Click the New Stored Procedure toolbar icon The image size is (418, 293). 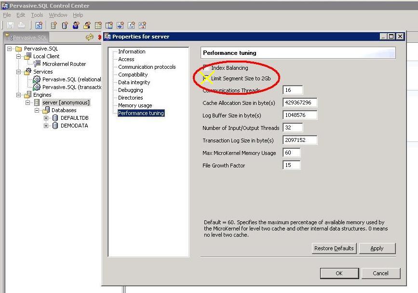click(x=120, y=25)
